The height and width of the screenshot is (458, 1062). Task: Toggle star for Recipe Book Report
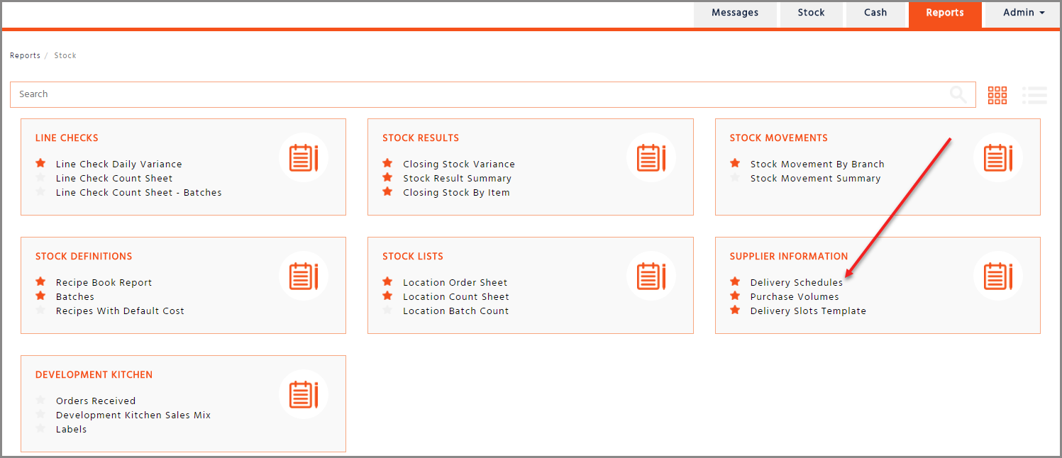point(40,281)
